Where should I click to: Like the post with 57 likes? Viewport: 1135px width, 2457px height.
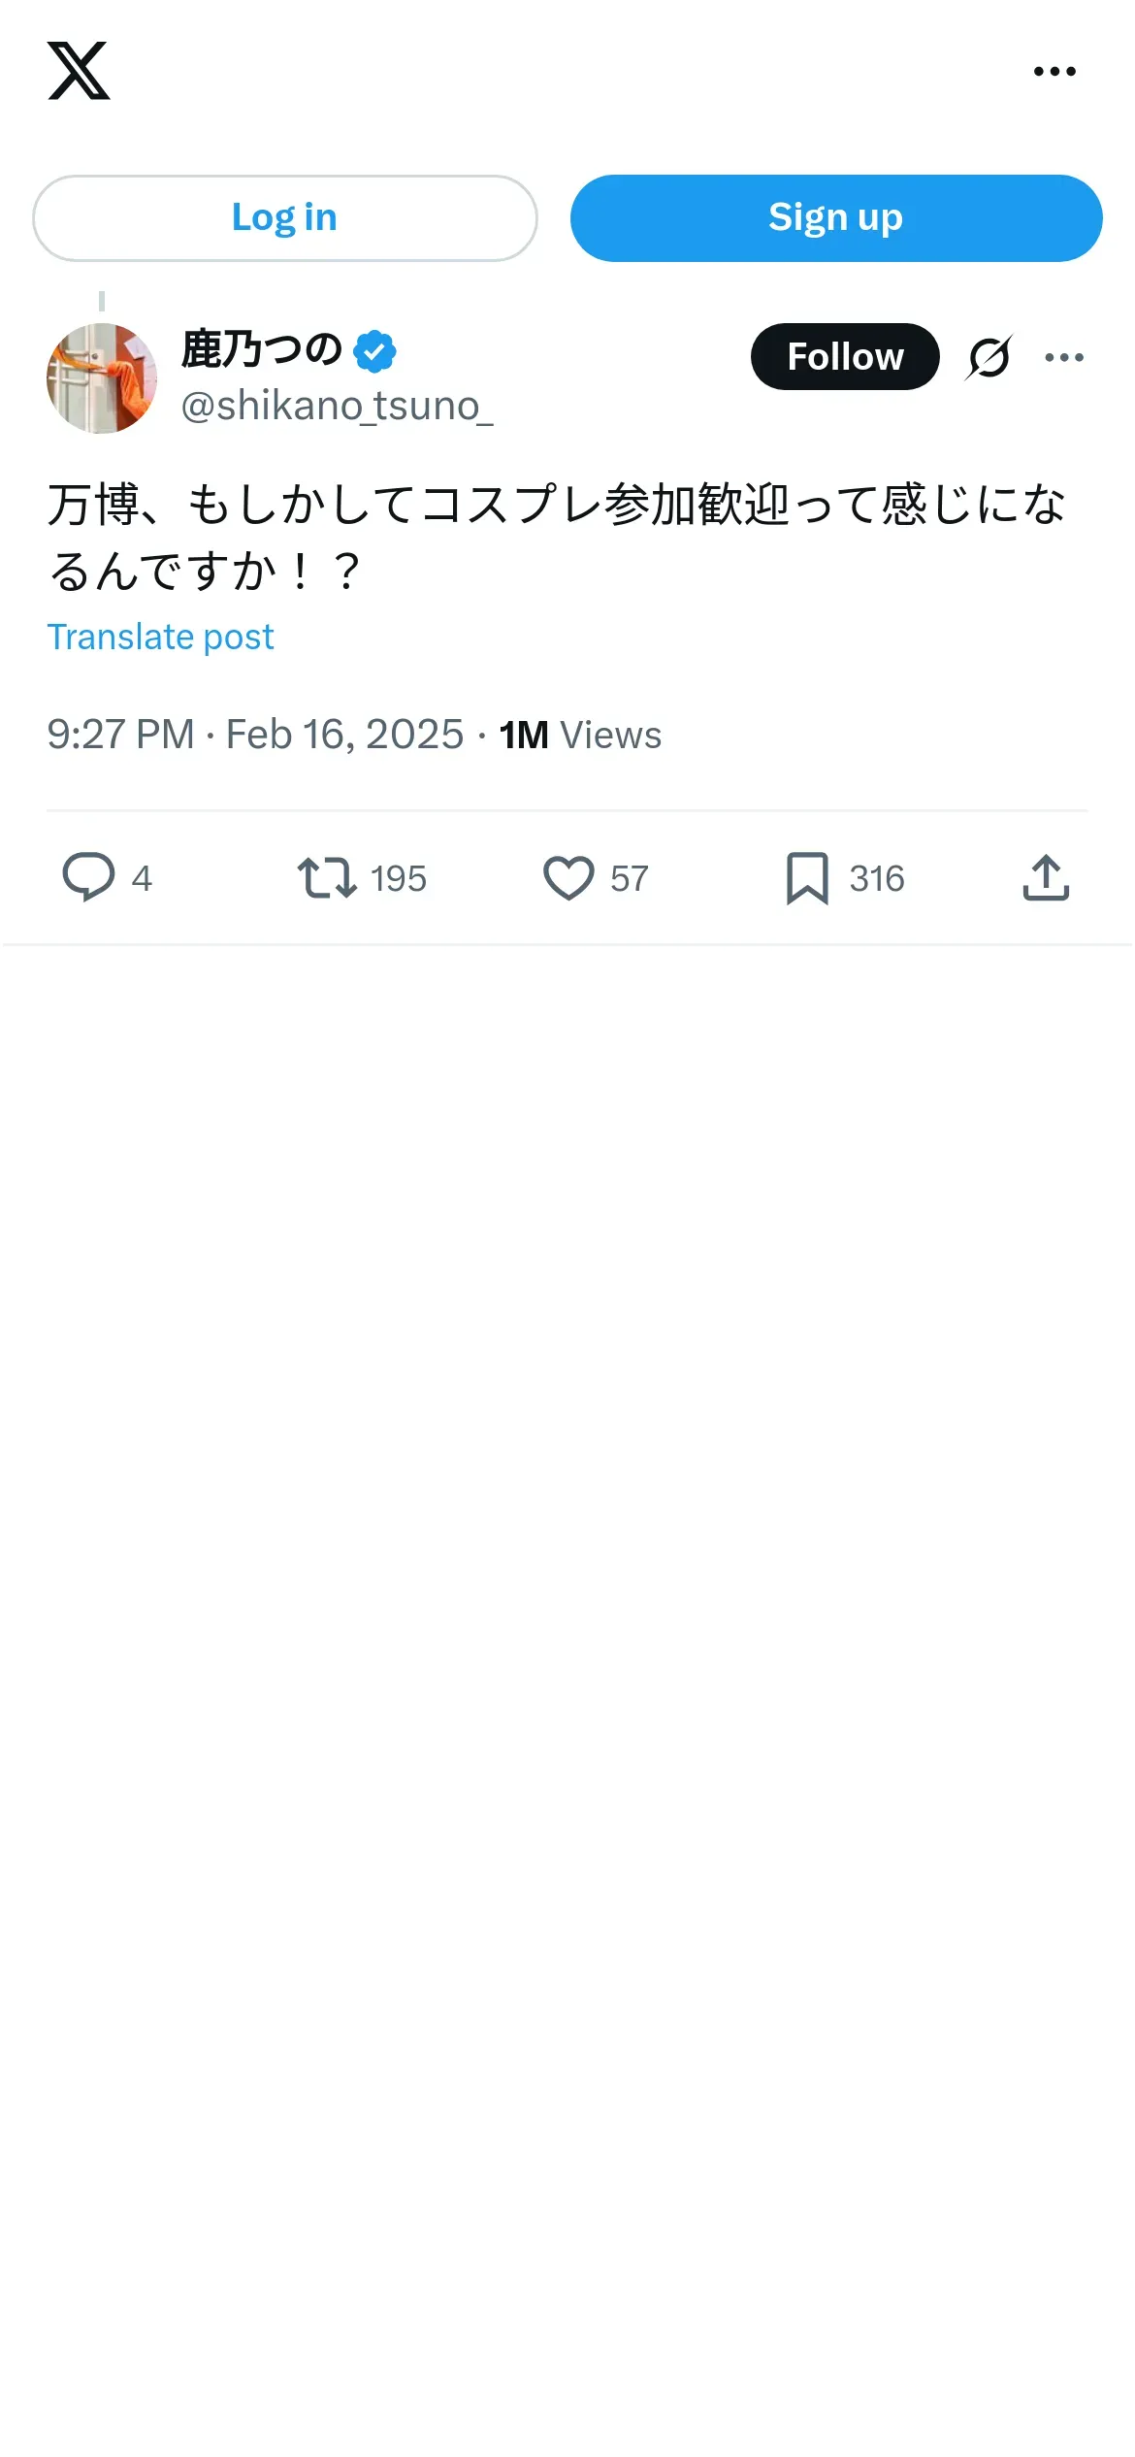568,877
